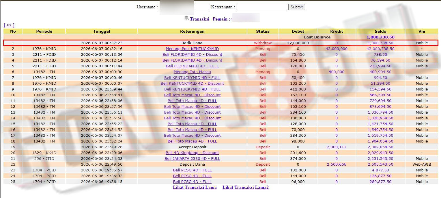Open Lihat Transaksi Lama link
Viewport: 441px width, 198px height.
tap(195, 187)
